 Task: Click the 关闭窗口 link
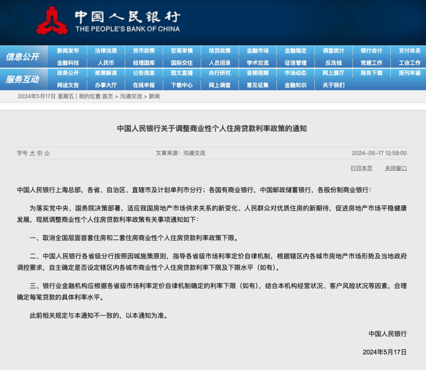click(x=395, y=169)
